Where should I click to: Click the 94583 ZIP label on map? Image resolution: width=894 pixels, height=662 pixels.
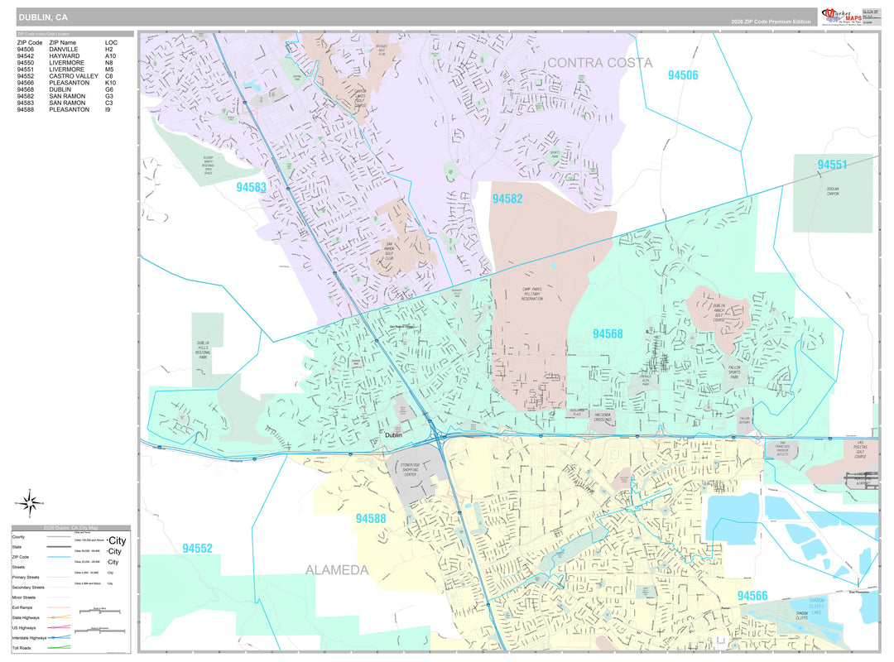(x=251, y=188)
